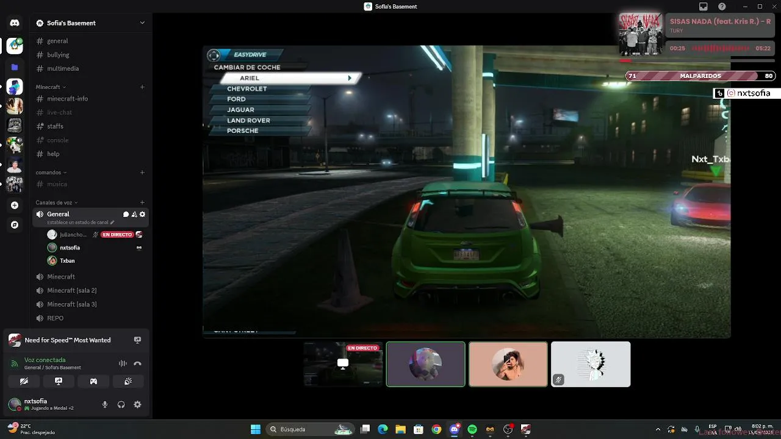Open Discover servers compass icon
Image resolution: width=781 pixels, height=439 pixels.
click(x=15, y=224)
